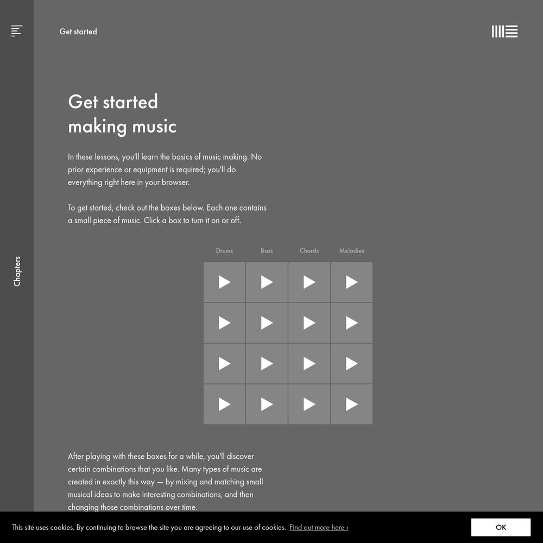This screenshot has width=543, height=543.
Task: Play the third Bass clip
Action: pyautogui.click(x=267, y=364)
